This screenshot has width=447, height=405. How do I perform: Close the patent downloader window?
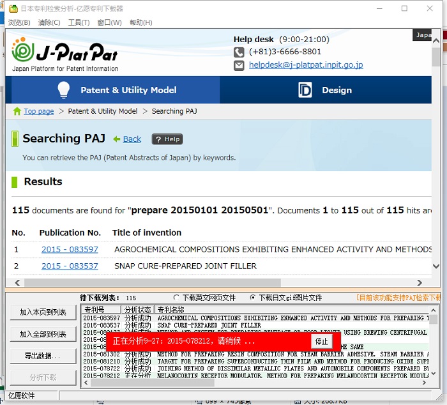pos(430,8)
